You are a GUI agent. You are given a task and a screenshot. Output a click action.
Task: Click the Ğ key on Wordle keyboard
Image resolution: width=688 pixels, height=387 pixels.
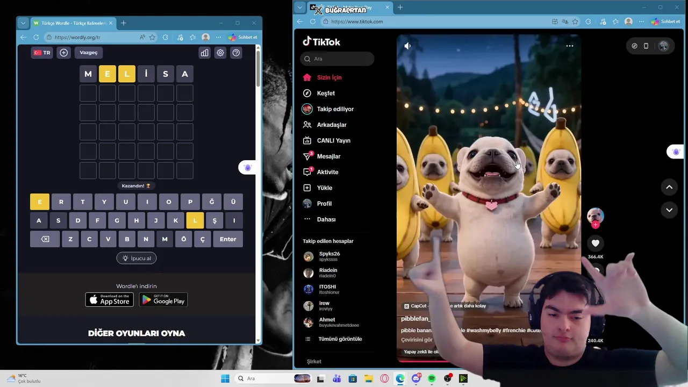tap(212, 202)
